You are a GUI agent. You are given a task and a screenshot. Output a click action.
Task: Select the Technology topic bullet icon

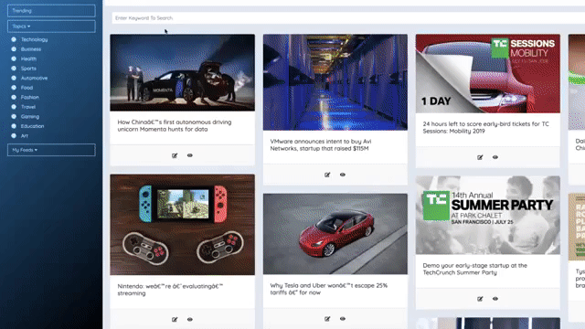click(14, 39)
